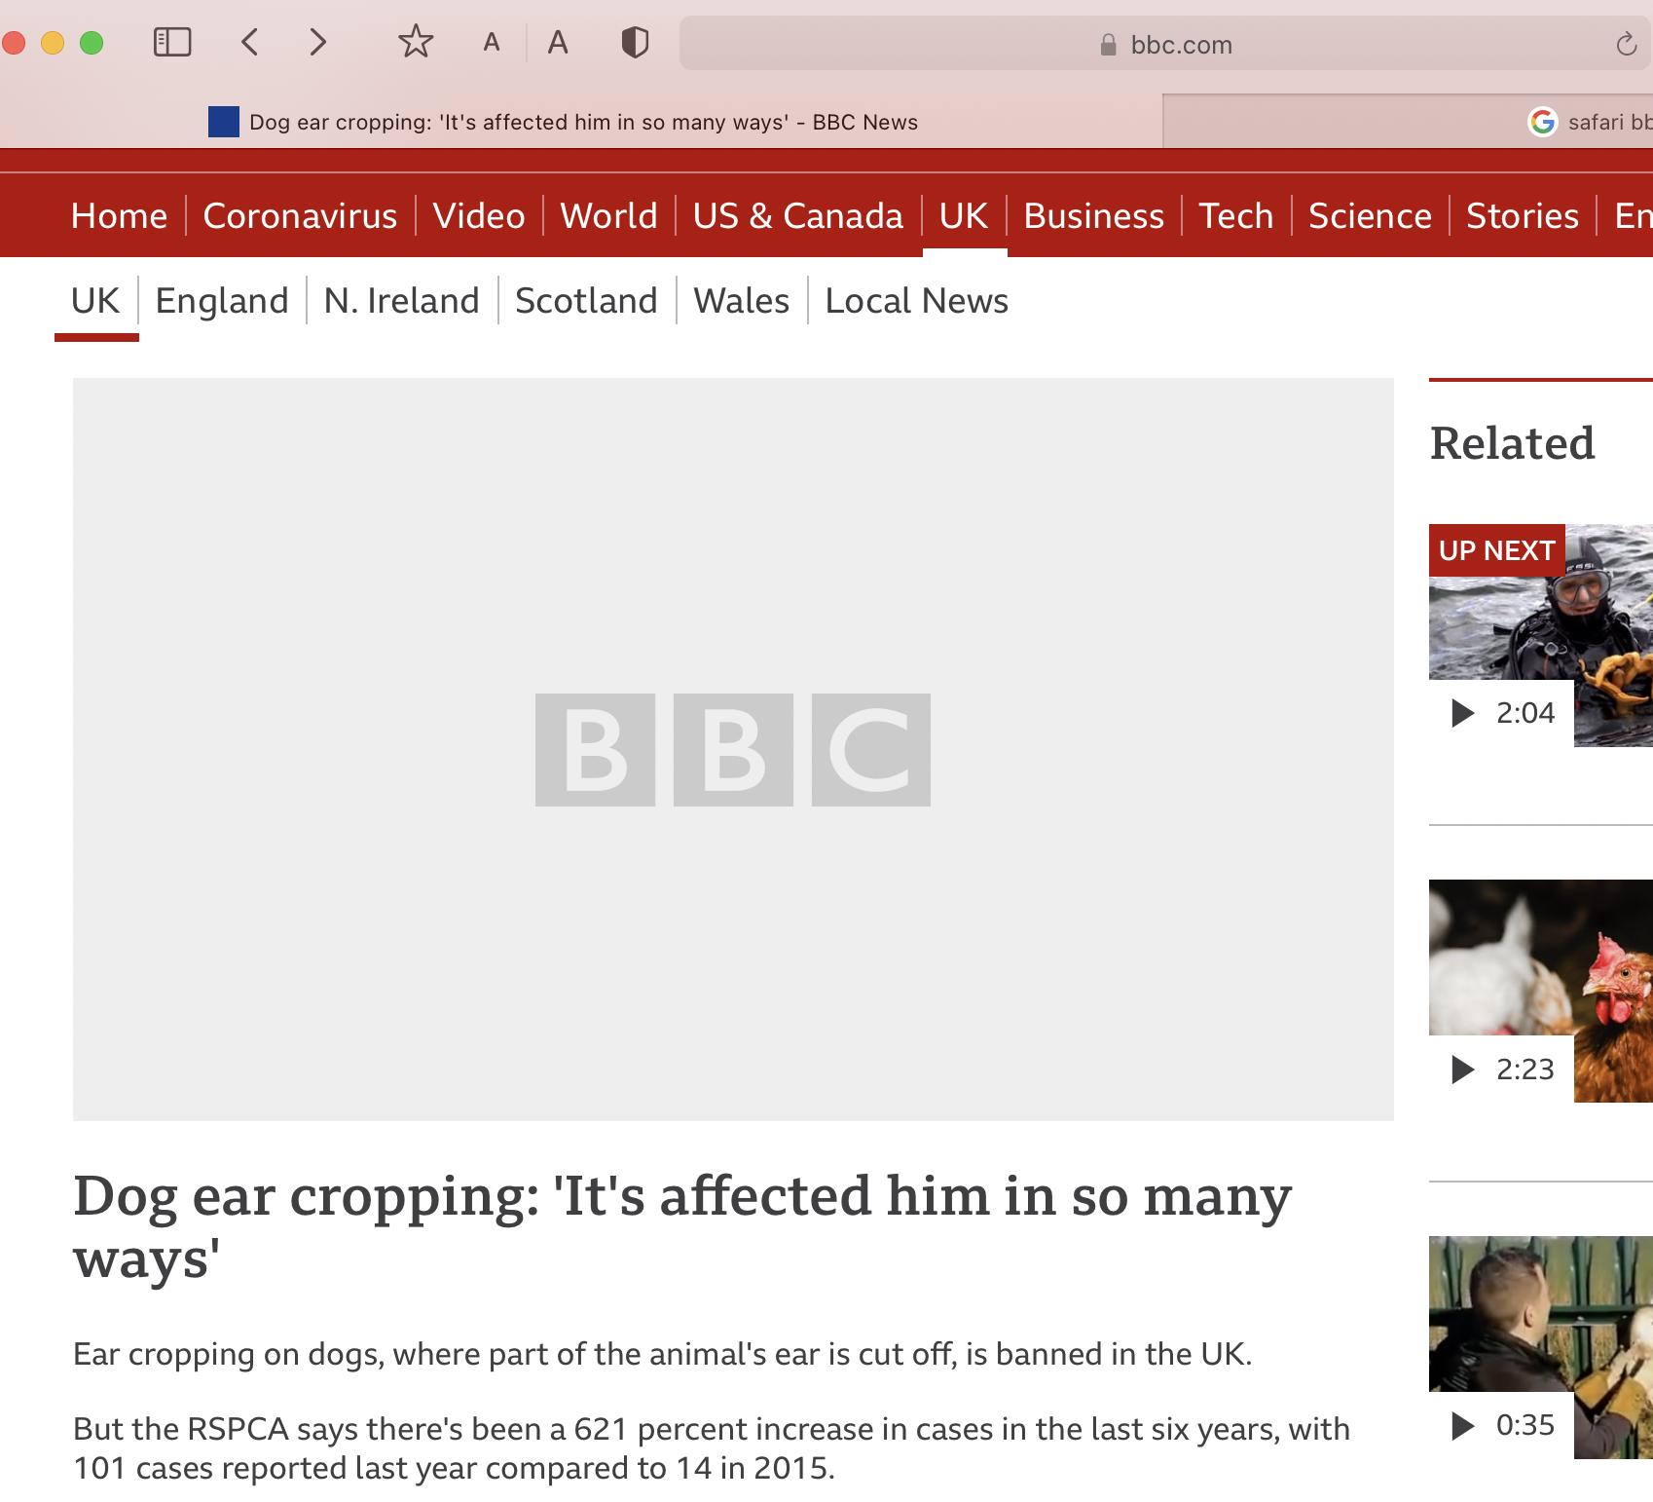Click the paragraph starting 'But the RSPCA says'
Screen dimensions: 1653x1502
pyautogui.click(x=712, y=1448)
